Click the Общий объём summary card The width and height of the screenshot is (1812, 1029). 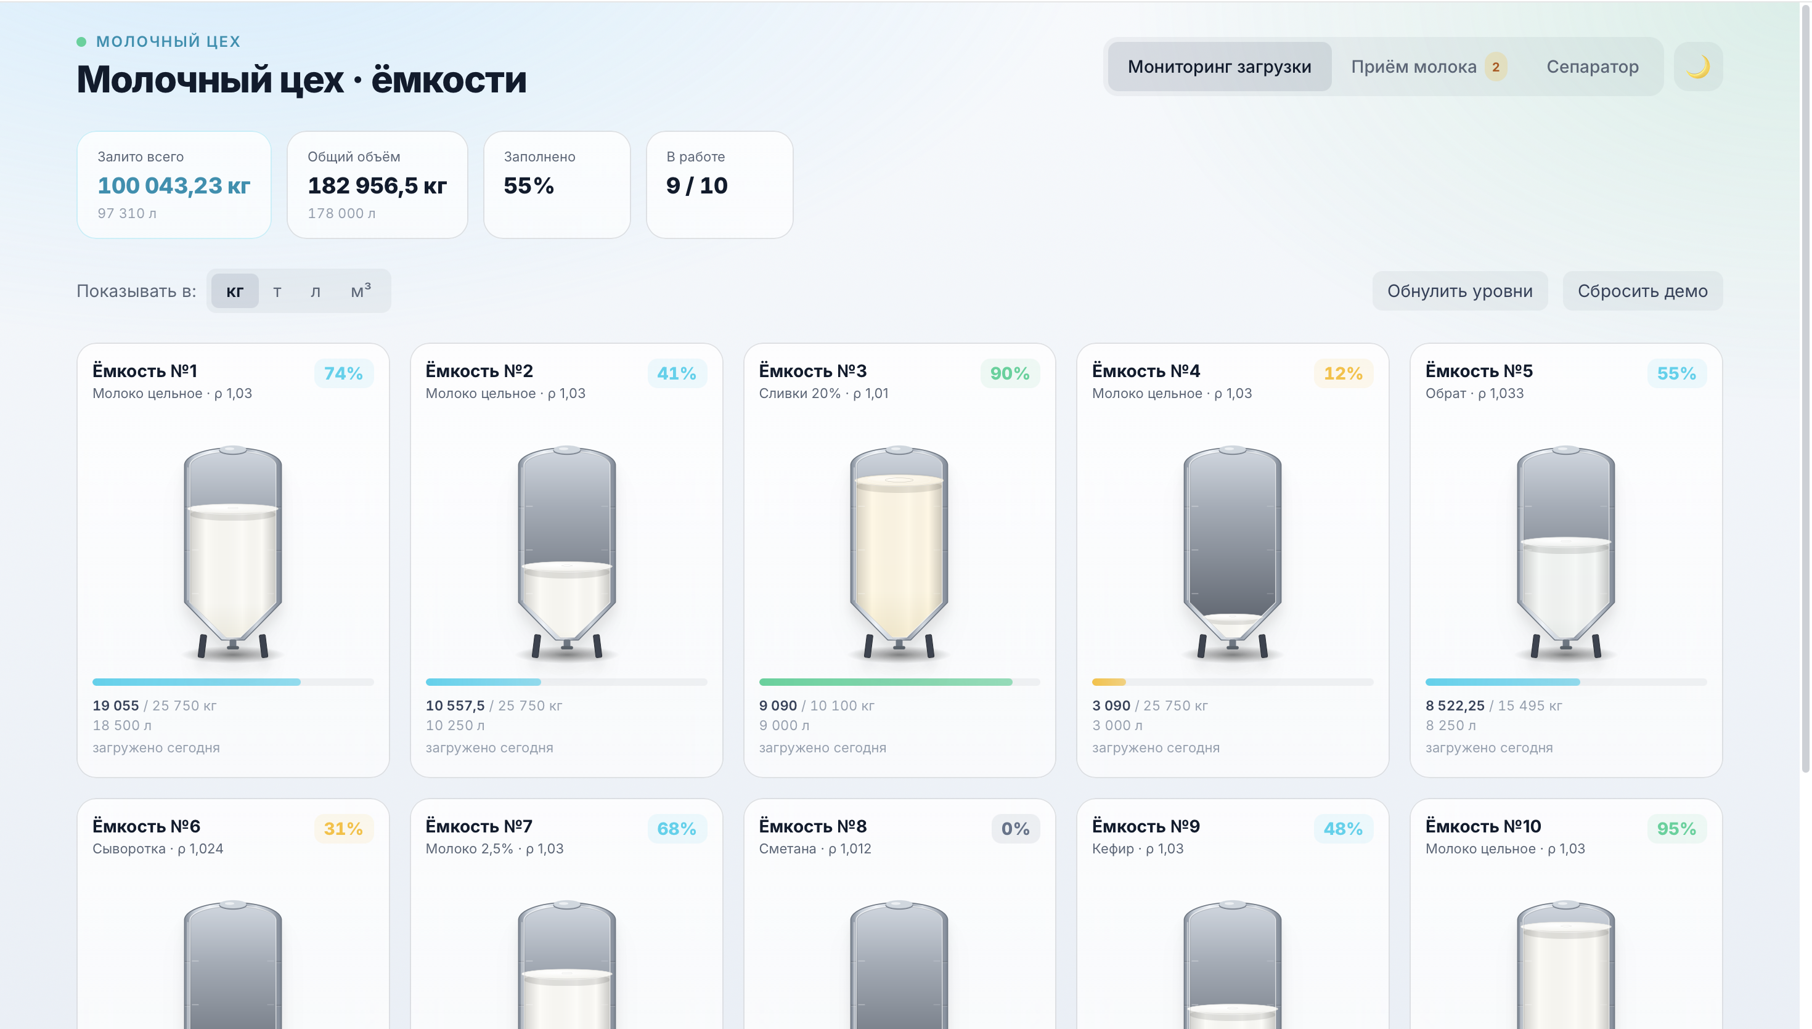377,184
